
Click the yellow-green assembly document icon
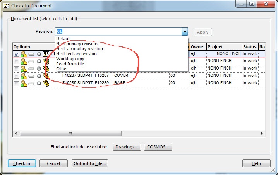click(x=46, y=61)
